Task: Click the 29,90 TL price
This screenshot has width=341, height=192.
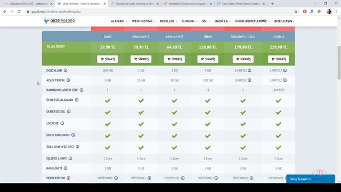Action: [108, 47]
